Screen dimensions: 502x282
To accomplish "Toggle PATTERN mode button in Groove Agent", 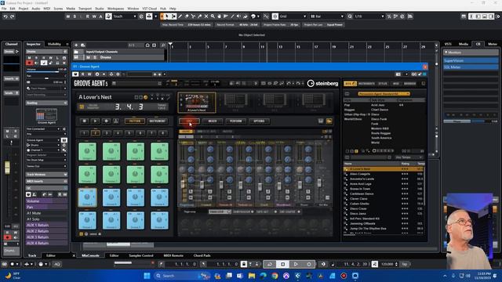I will (x=134, y=121).
